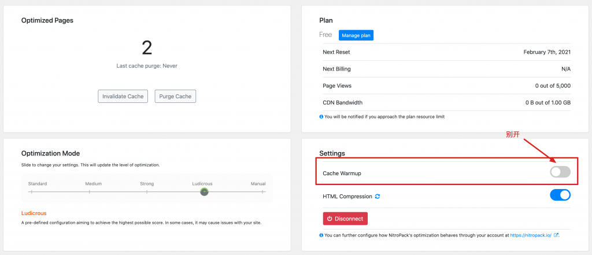Select the CDN Bandwidth row
The height and width of the screenshot is (255, 592).
(x=446, y=102)
